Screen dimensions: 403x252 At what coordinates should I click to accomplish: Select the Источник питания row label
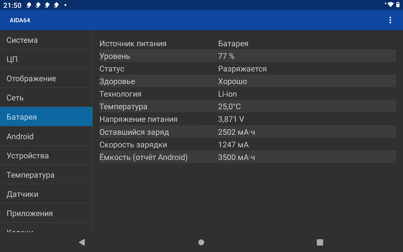[133, 44]
